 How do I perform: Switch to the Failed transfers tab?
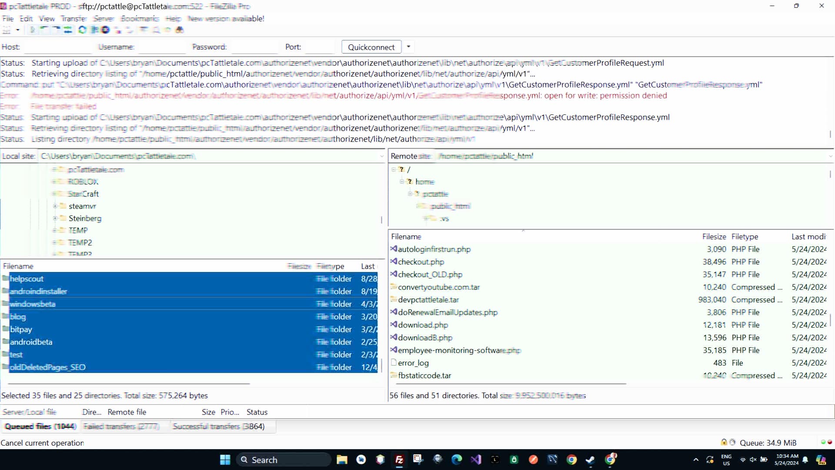point(121,426)
